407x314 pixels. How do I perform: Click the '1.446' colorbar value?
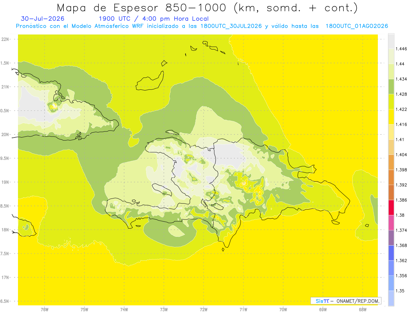[x=401, y=49]
